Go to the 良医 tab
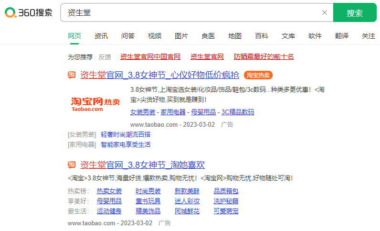380x231 pixels. click(208, 36)
